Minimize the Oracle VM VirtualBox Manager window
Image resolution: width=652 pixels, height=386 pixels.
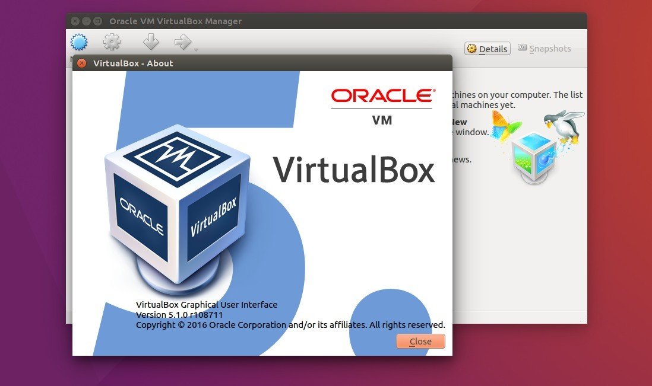[86, 21]
